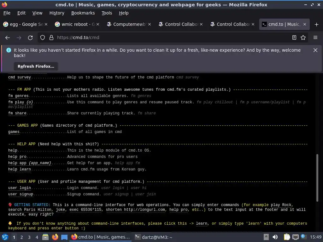The height and width of the screenshot is (242, 323).
Task: Click the clipboard manager tray icon
Action: click(x=287, y=237)
